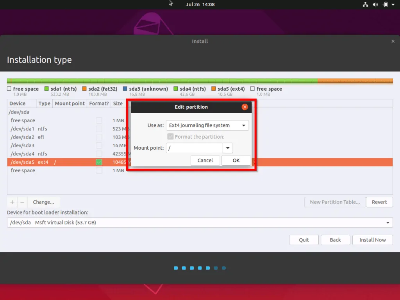Click the sda5 (ext4) orange legend swatch
Image resolution: width=400 pixels, height=300 pixels.
pyautogui.click(x=213, y=89)
